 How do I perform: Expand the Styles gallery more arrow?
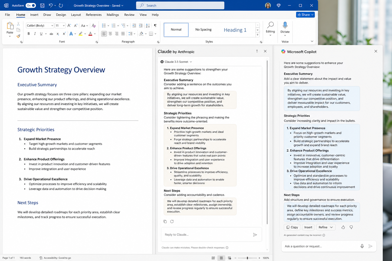click(x=258, y=35)
